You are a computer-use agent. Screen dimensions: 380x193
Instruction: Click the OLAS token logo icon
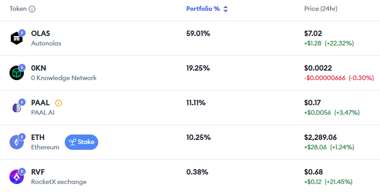pos(17,38)
